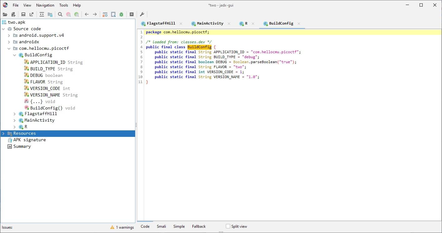Open the debugger bug icon
Screen dimensions: 442x233
coord(121,14)
